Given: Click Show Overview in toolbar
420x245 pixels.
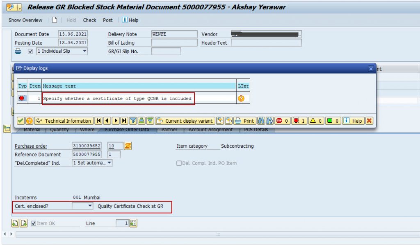Looking at the screenshot, I should tap(25, 20).
